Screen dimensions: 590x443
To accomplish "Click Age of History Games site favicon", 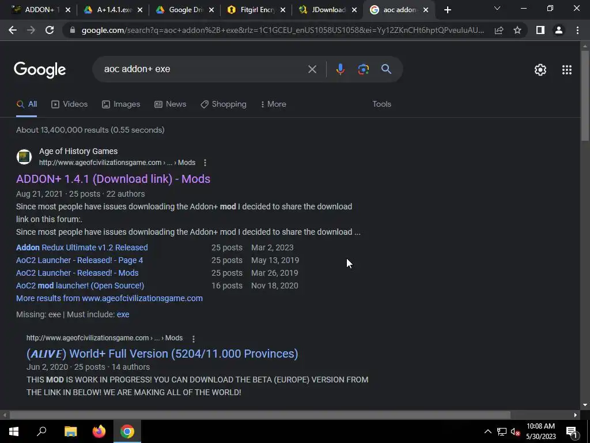I will 24,157.
